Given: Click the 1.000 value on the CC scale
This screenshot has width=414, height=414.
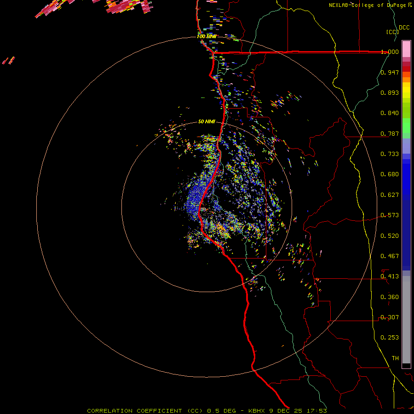Looking at the screenshot, I should pos(390,52).
